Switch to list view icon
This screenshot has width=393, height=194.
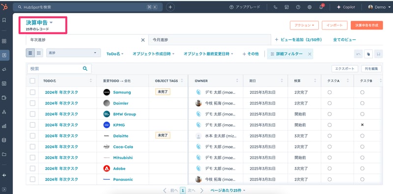pos(30,53)
